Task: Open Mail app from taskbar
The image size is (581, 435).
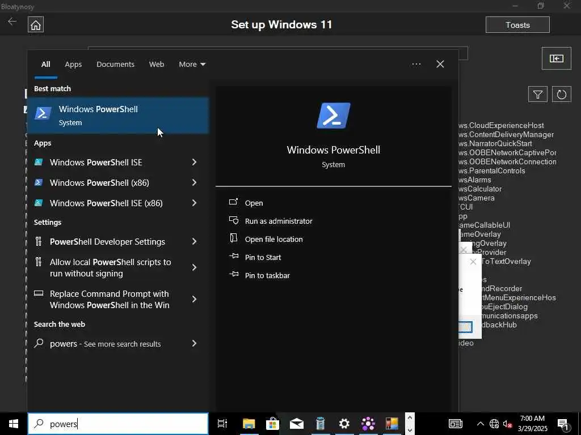Action: pos(296,424)
